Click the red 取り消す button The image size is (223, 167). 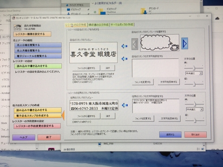click(196, 135)
